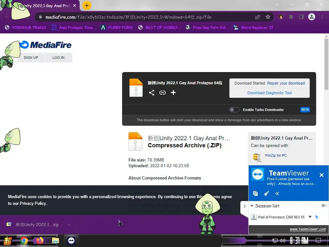The image size is (329, 247).
Task: Open Chrome from the taskbar
Action: [x=24, y=241]
